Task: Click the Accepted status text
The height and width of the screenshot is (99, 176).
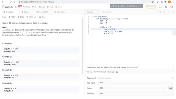Action: (x=91, y=78)
